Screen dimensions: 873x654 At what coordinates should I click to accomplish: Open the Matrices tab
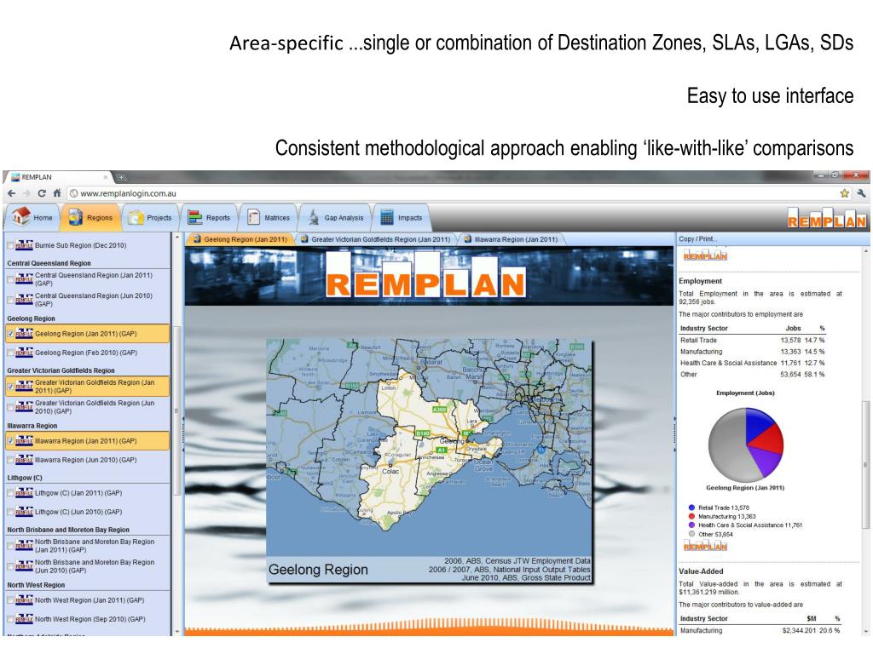pyautogui.click(x=269, y=217)
